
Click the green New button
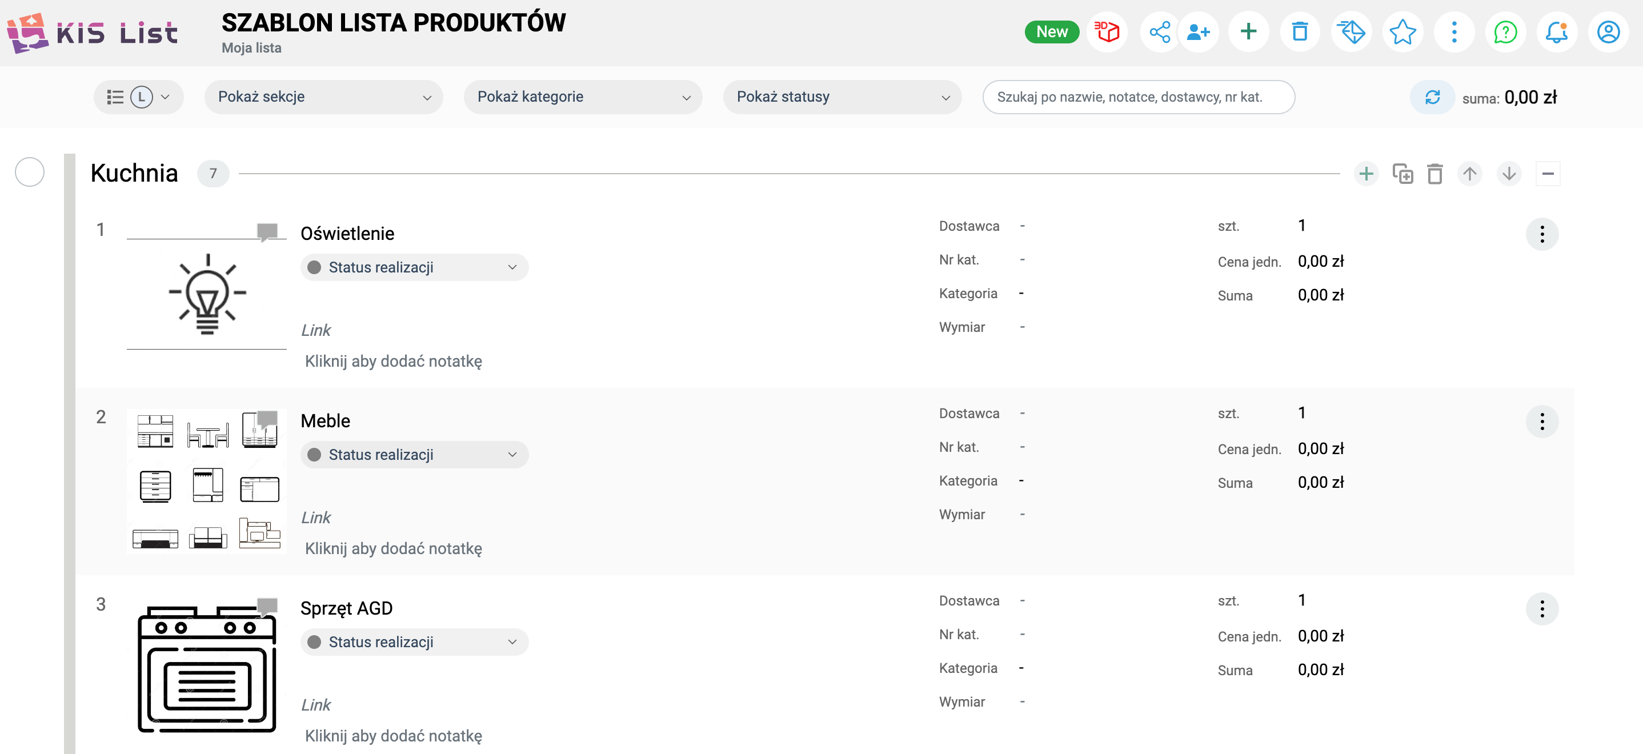point(1051,32)
